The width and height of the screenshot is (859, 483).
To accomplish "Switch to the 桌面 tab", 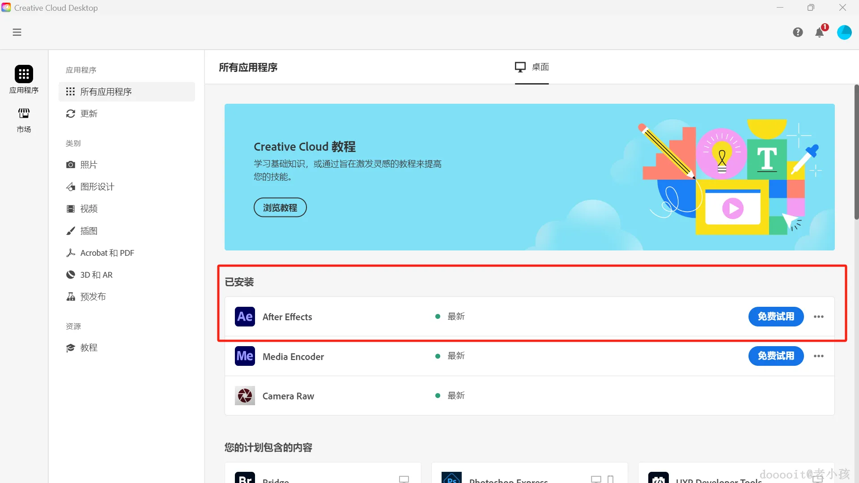I will tap(532, 67).
